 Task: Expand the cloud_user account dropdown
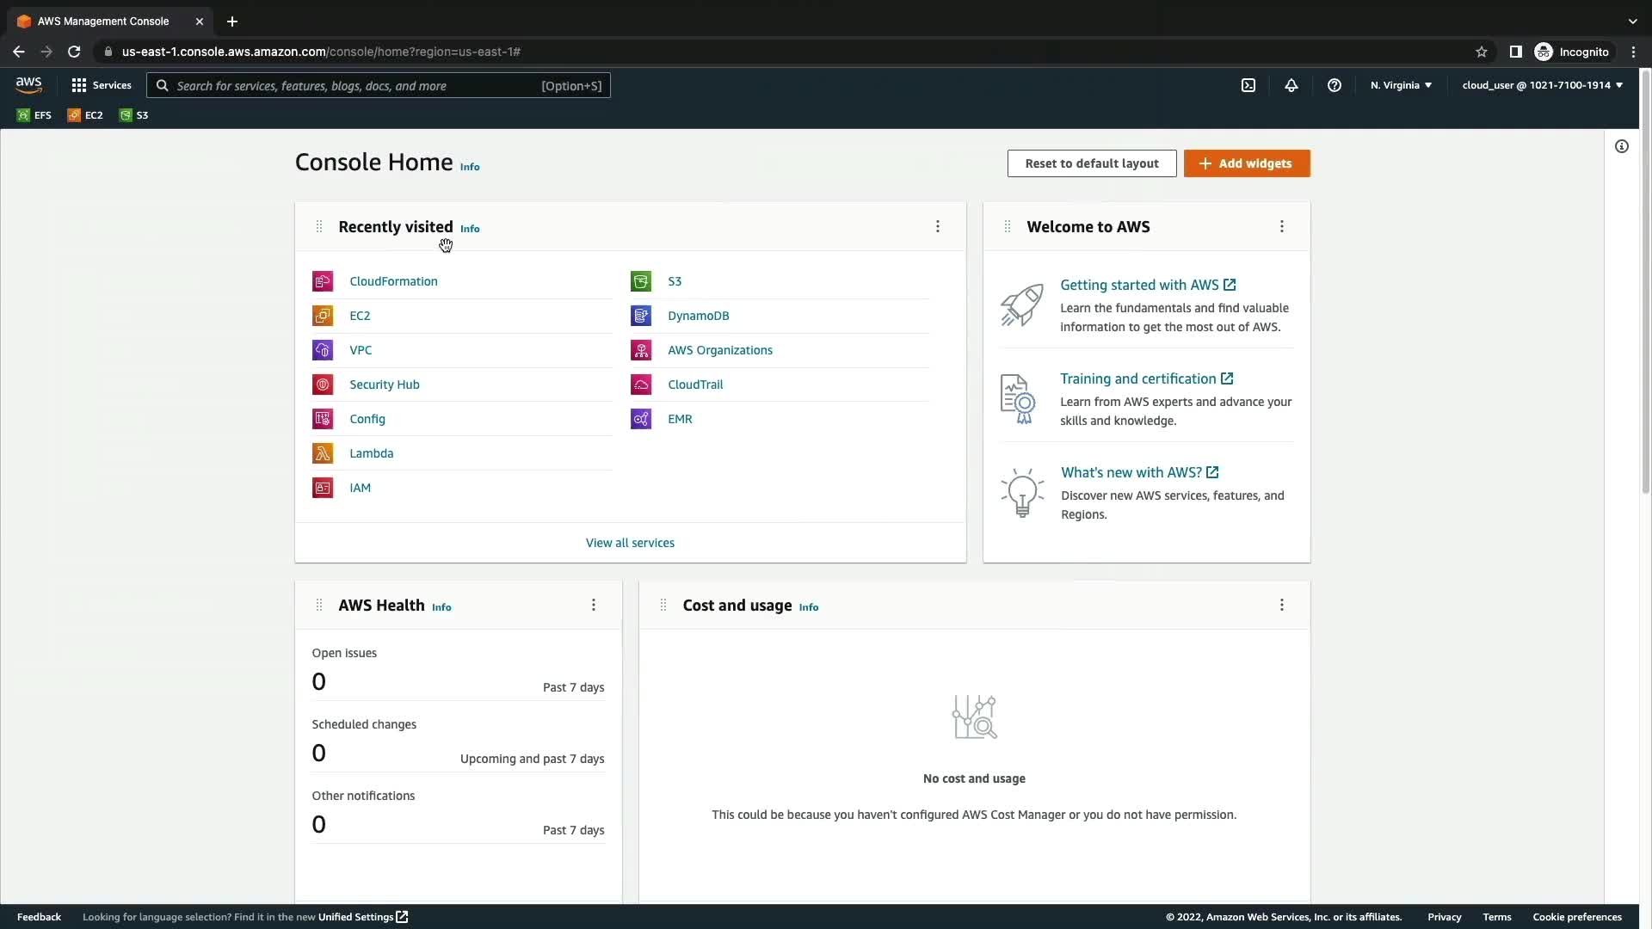[x=1542, y=85]
